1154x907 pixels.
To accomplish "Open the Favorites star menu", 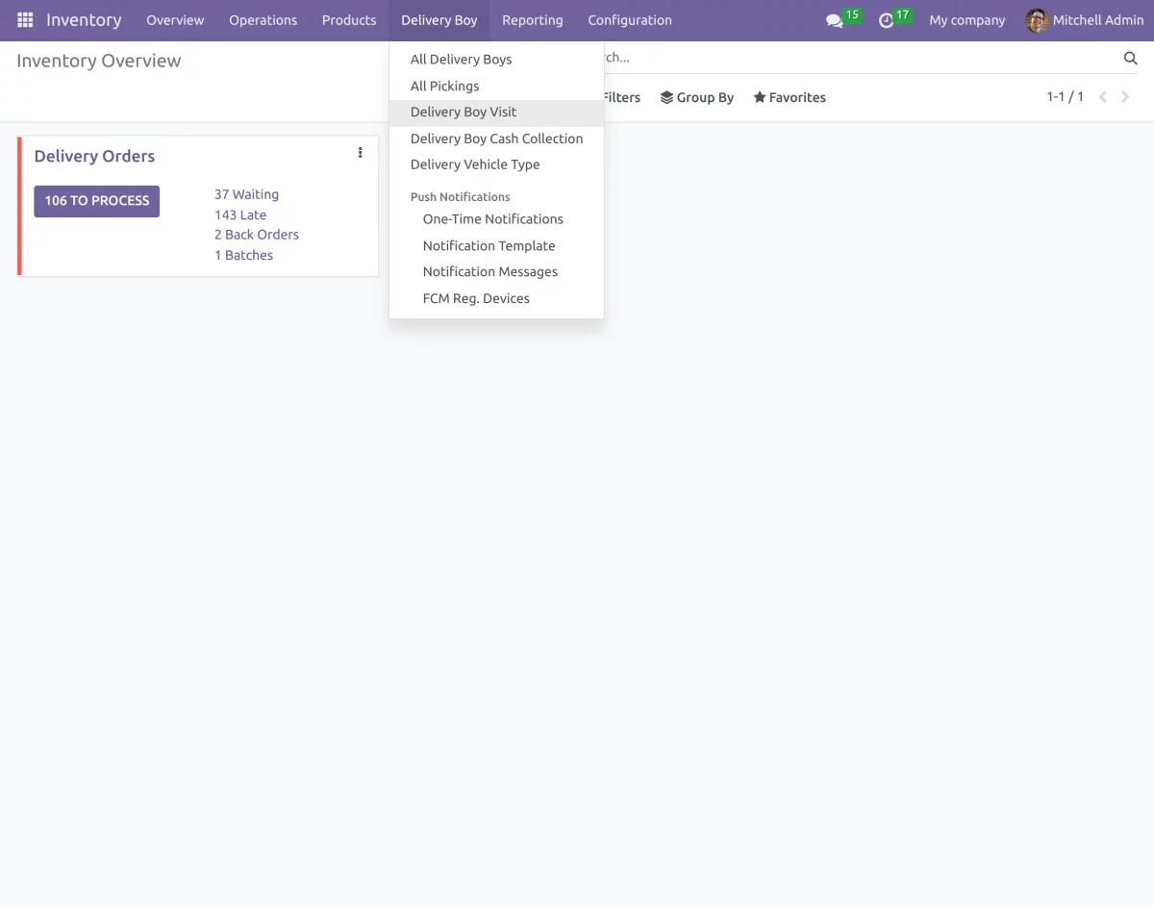I will click(789, 96).
